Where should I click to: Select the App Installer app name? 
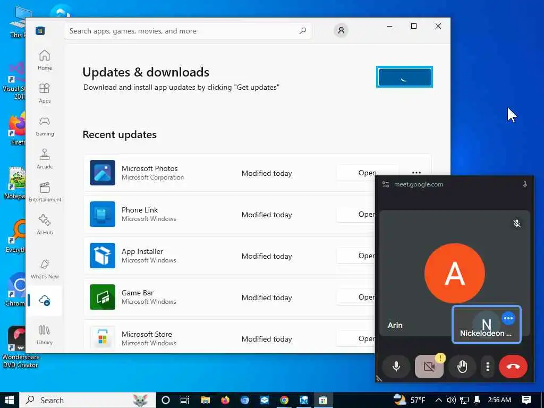pyautogui.click(x=142, y=251)
